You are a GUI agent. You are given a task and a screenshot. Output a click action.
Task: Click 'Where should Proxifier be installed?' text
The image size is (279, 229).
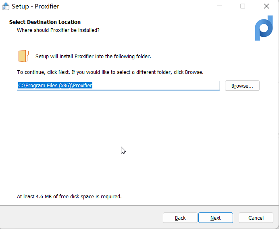click(x=58, y=30)
